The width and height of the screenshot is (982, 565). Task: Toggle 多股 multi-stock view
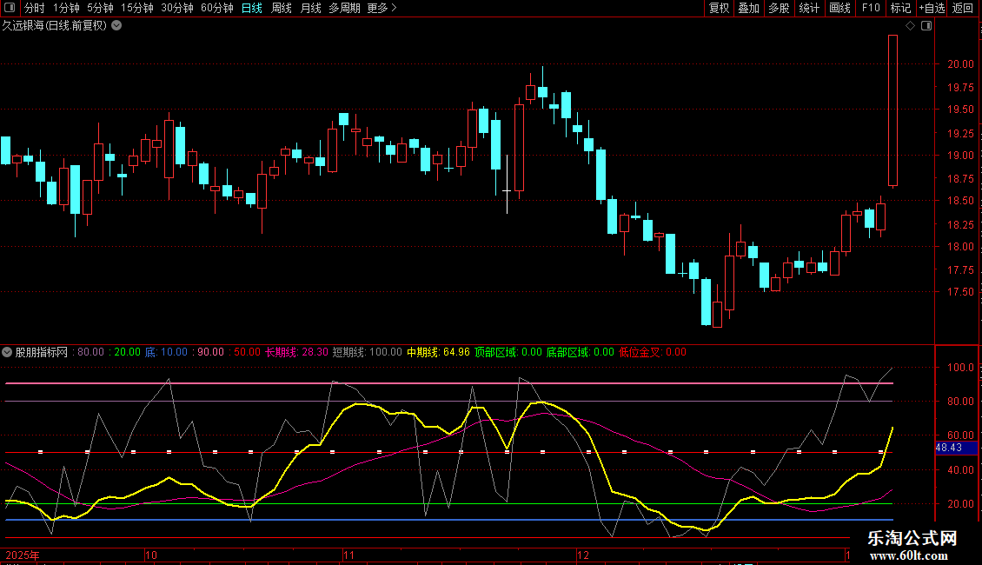[779, 8]
